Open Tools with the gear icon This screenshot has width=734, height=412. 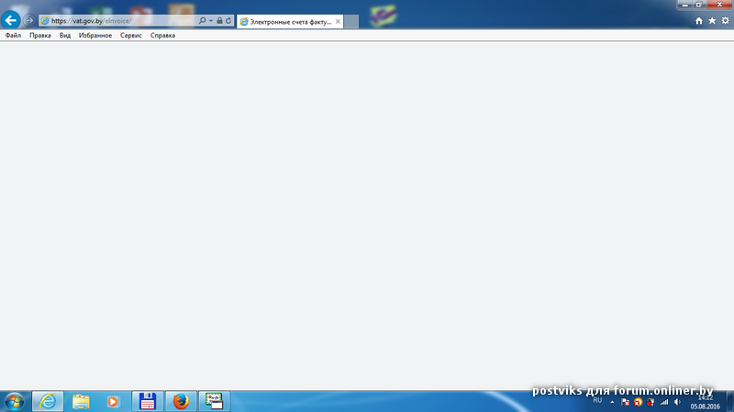725,20
